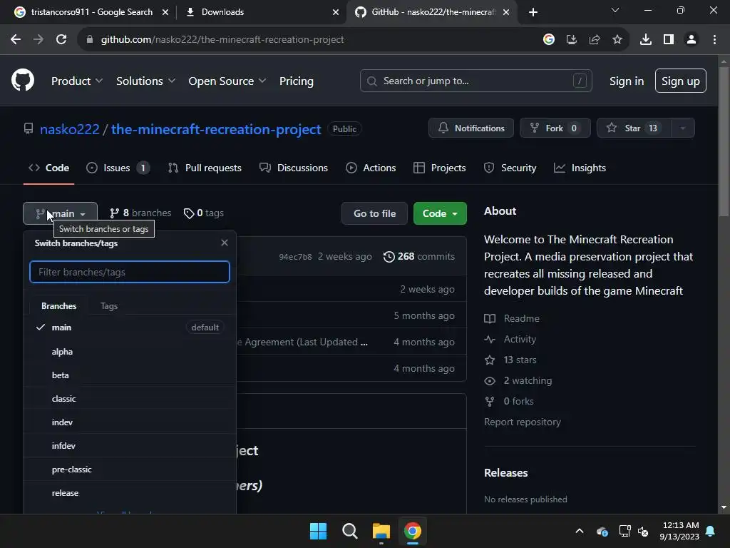Click the Notifications button
This screenshot has width=730, height=548.
click(x=471, y=128)
